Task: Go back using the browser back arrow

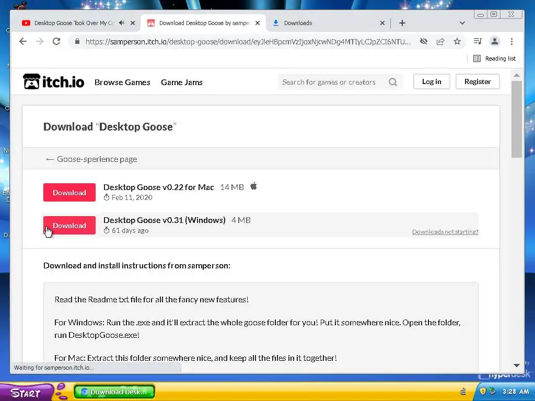Action: [23, 42]
